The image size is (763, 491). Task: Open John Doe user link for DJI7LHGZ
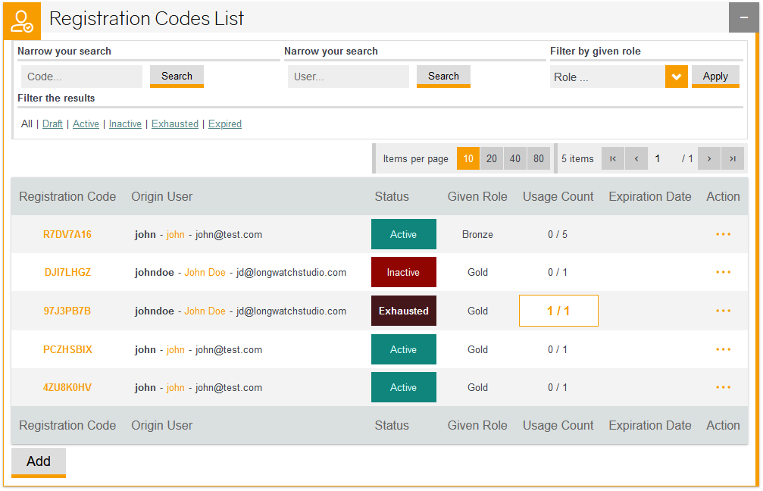point(205,273)
